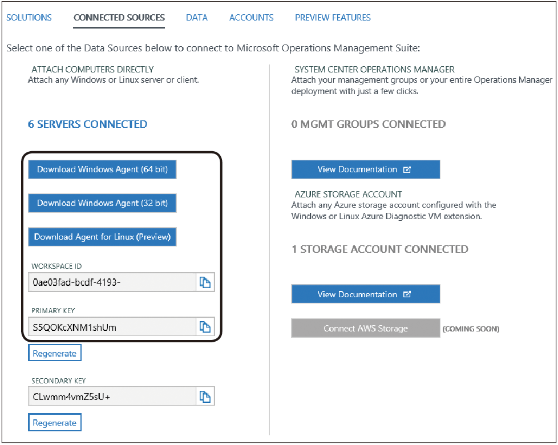The height and width of the screenshot is (445, 558).
Task: Download Windows Agent 64 bit
Action: coord(102,169)
